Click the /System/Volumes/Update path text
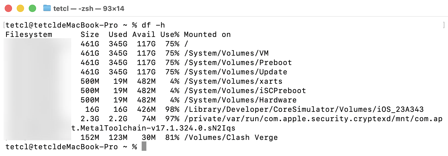448x156 pixels. (236, 72)
